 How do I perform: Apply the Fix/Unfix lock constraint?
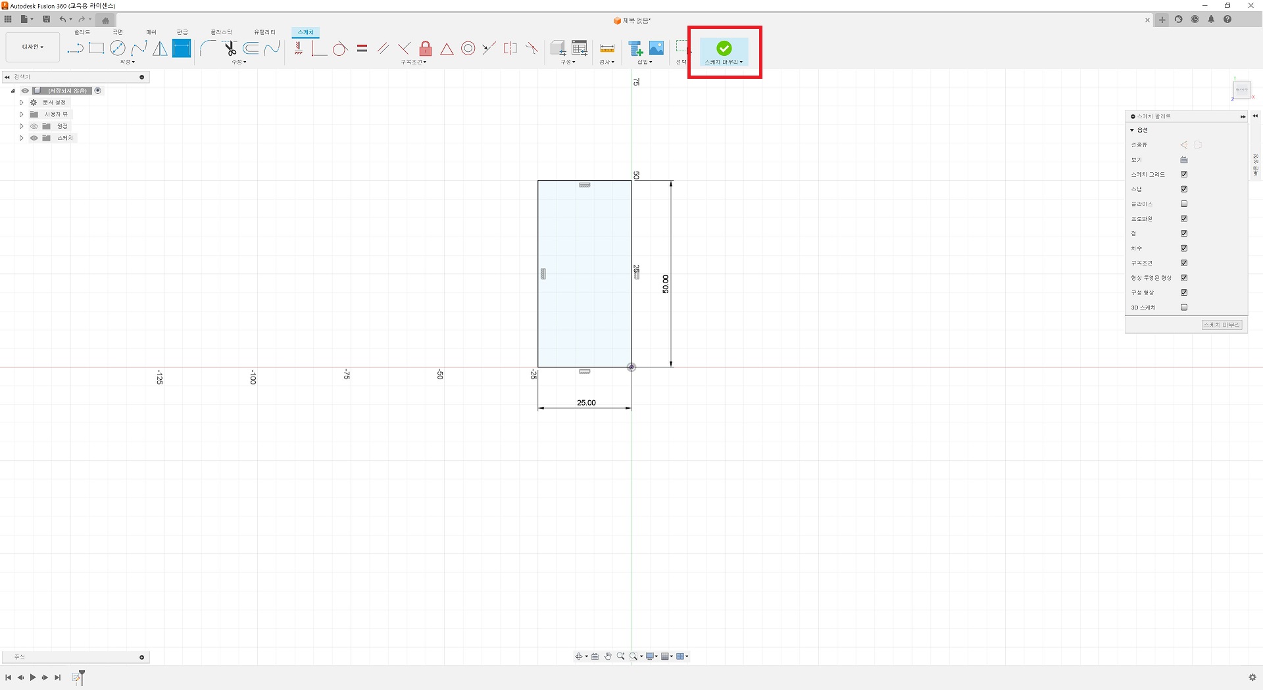click(426, 48)
